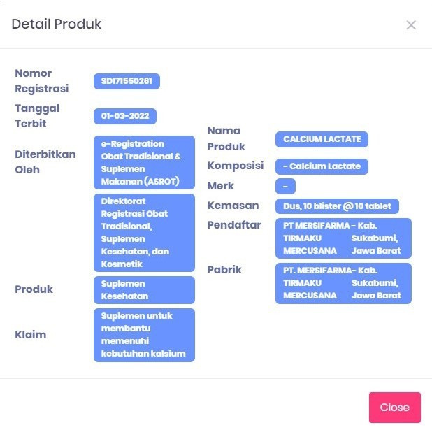This screenshot has width=432, height=432.
Task: Click the Kemasan label
Action: click(233, 206)
